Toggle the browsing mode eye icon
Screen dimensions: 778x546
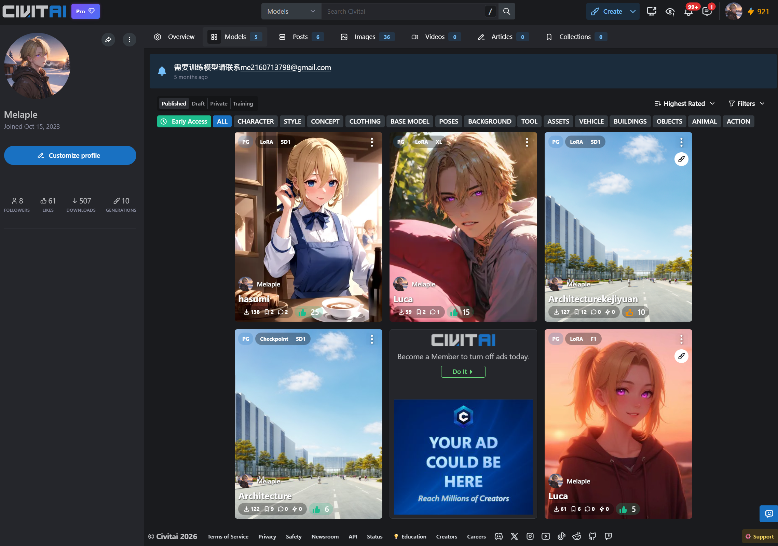click(670, 12)
